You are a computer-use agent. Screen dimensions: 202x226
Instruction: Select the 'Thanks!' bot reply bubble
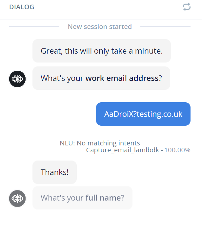click(54, 172)
